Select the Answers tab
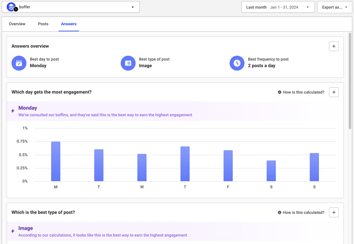This screenshot has height=244, width=354. [69, 24]
